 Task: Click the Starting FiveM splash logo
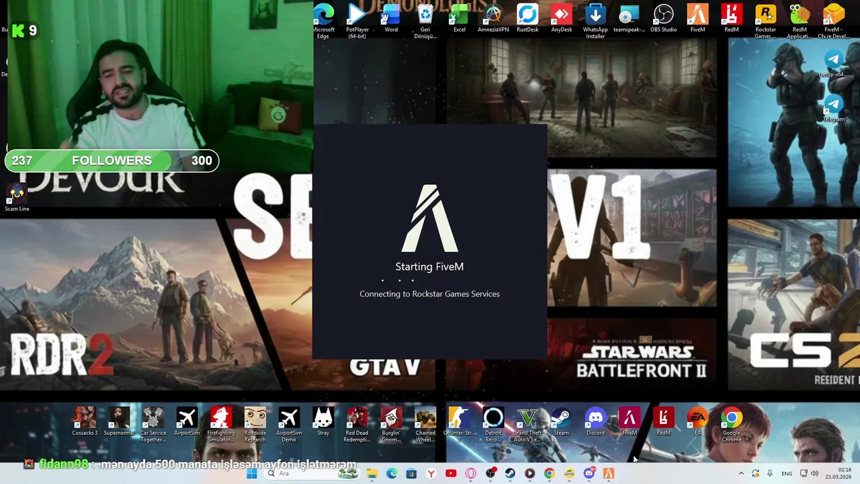click(x=430, y=218)
